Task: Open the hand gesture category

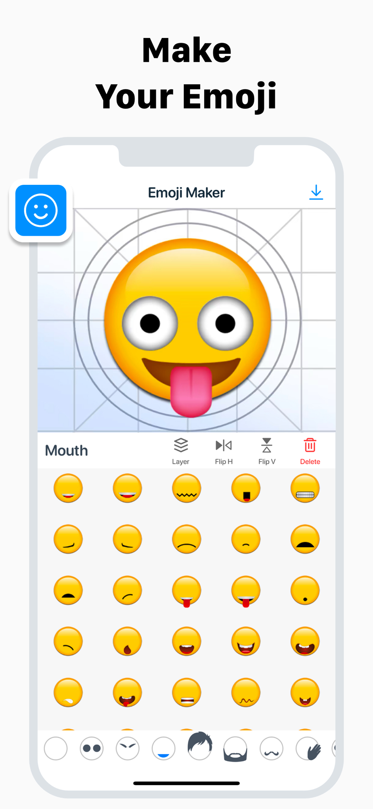Action: coord(308,748)
